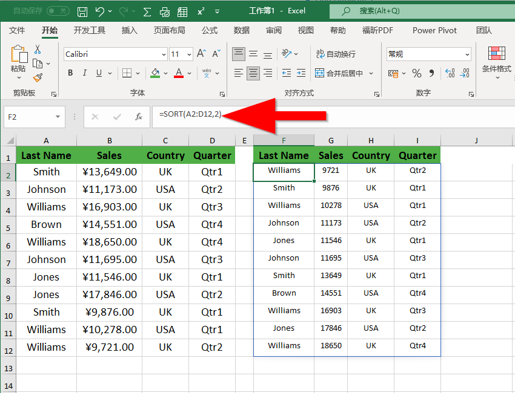515x393 pixels.
Task: Expand the Name Box dropdown arrow
Action: pos(58,117)
